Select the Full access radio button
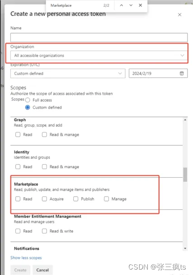 (28, 100)
